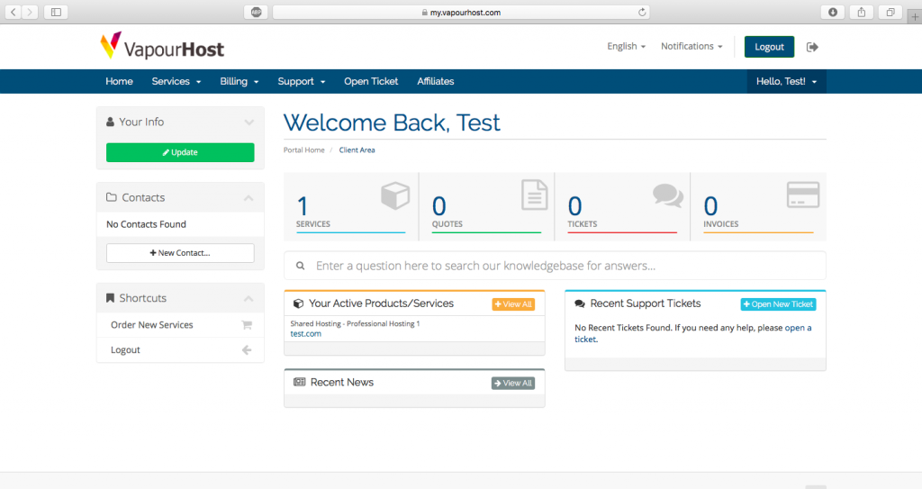Click the speech bubbles icon on Tickets tile
Image resolution: width=922 pixels, height=489 pixels.
(668, 195)
